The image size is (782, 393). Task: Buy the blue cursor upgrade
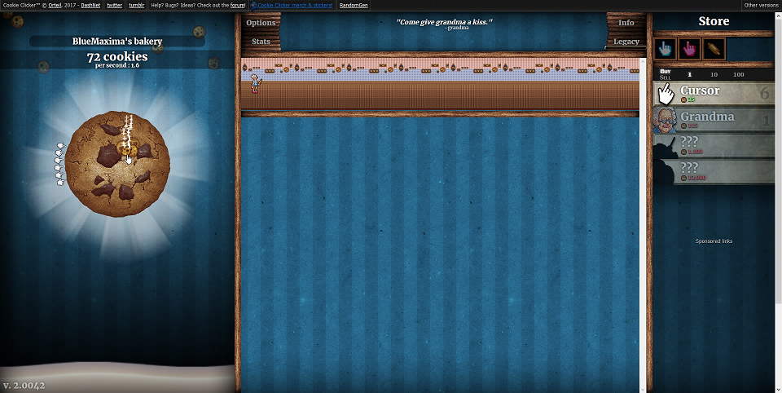[x=666, y=49]
